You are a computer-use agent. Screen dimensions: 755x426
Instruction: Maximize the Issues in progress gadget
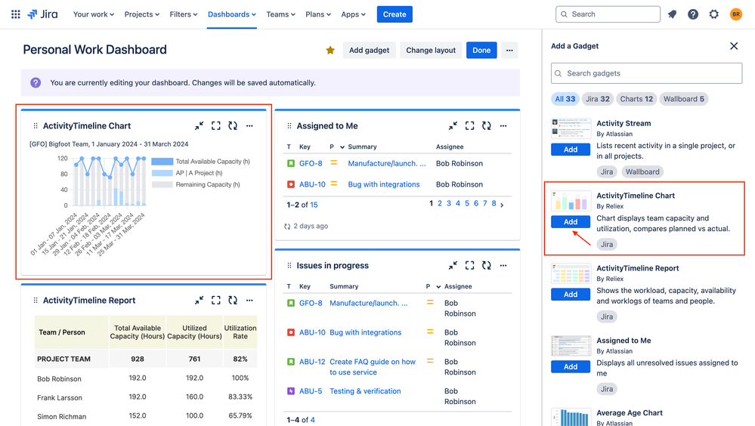469,265
